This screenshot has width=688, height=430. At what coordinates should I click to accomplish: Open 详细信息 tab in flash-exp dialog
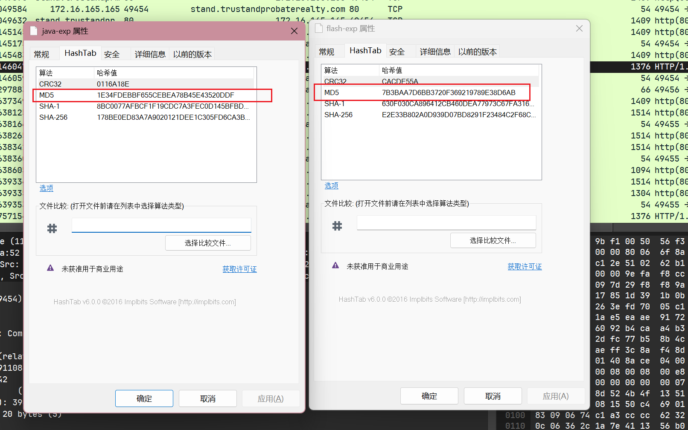click(x=435, y=52)
